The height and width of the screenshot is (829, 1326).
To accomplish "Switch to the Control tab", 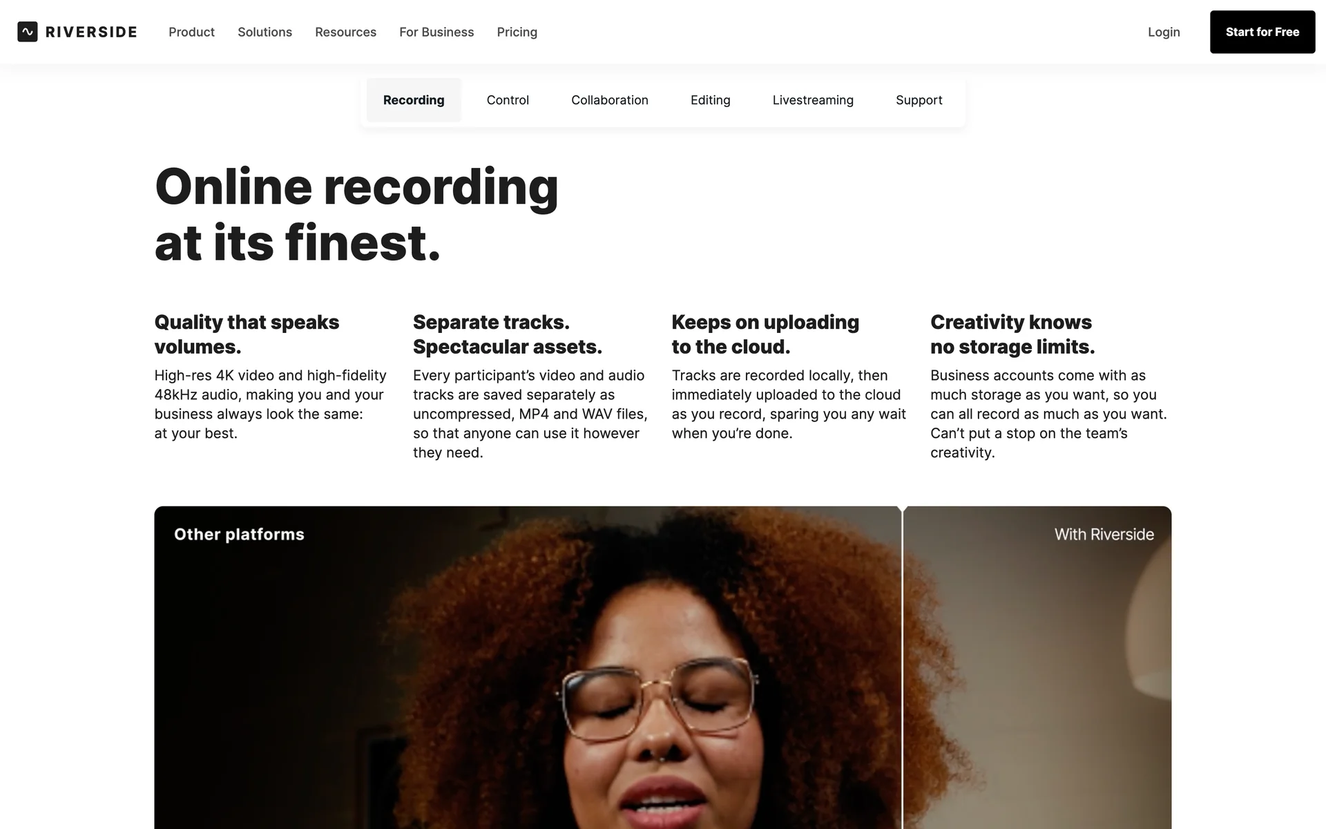I will pos(508,100).
